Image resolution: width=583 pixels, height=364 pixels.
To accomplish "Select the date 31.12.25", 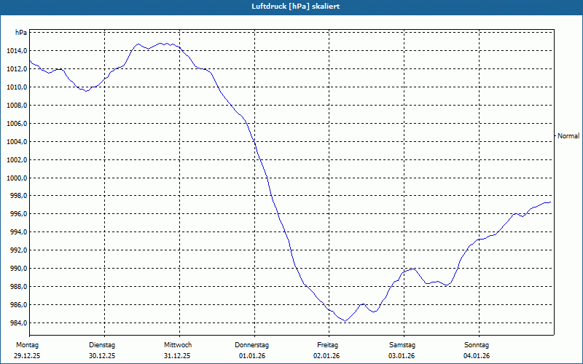I will 177,356.
